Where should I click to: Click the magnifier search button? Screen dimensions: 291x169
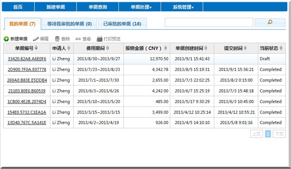click(x=270, y=23)
